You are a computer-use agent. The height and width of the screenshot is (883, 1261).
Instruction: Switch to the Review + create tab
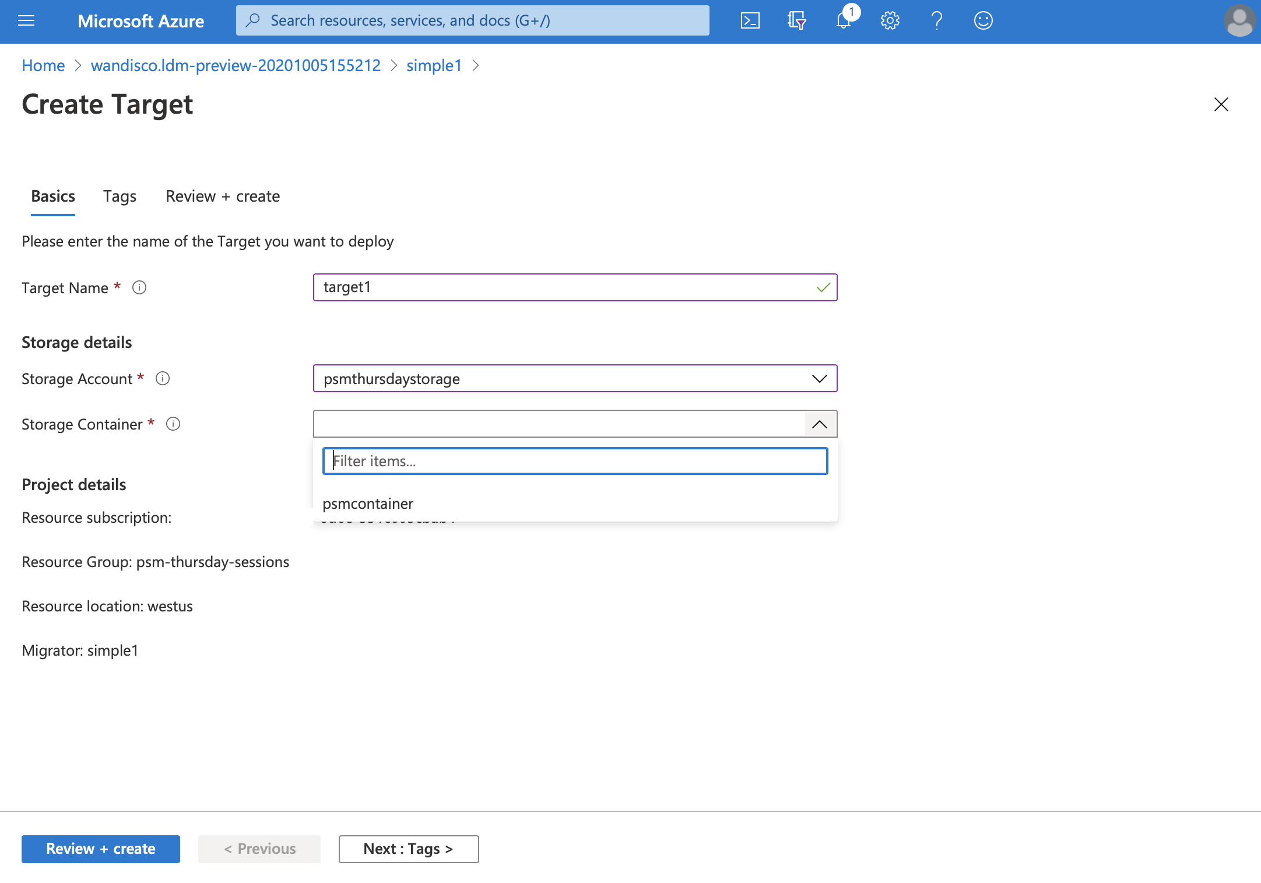coord(222,195)
